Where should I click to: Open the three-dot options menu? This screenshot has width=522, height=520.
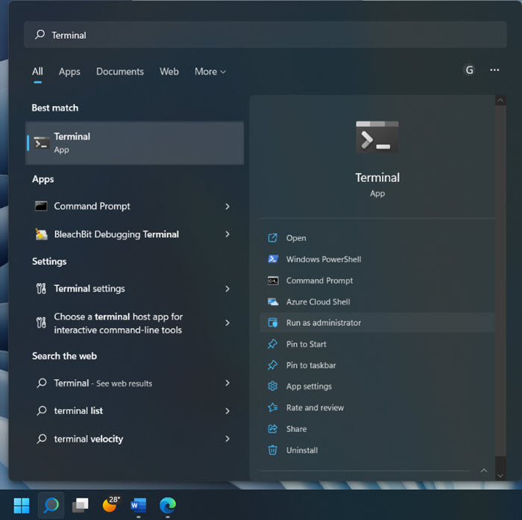tap(494, 70)
